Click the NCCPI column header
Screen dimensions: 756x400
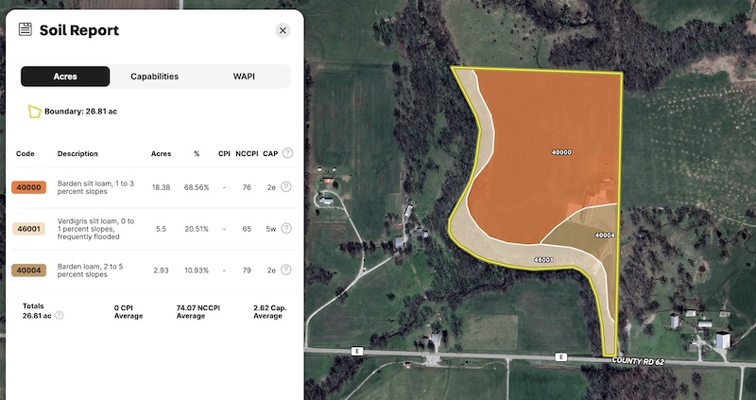(247, 153)
